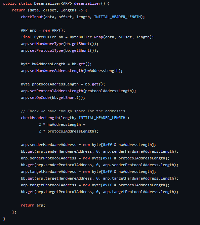Click the hwAddressLength variable declaration

(49, 64)
